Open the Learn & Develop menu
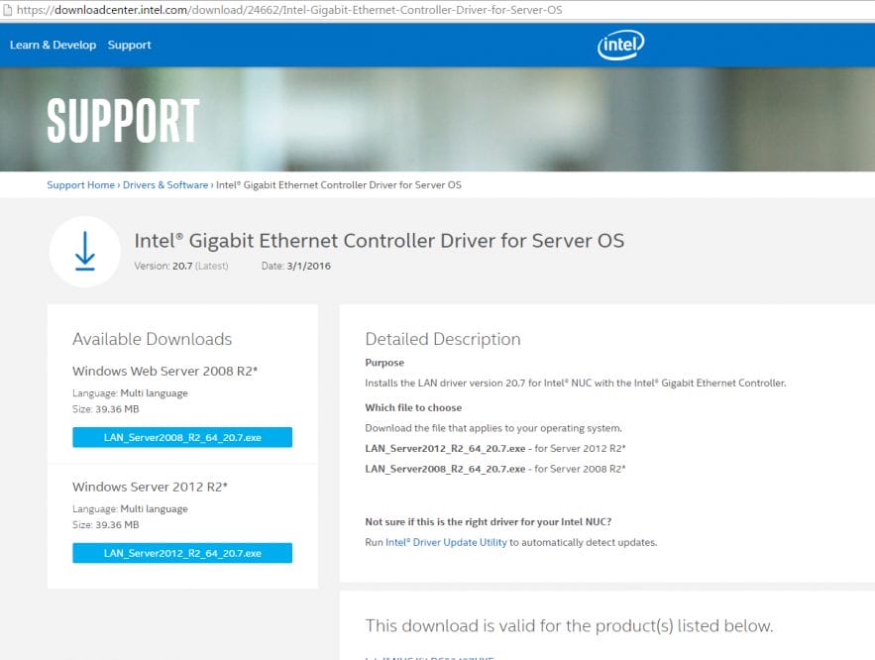Image resolution: width=875 pixels, height=660 pixels. tap(53, 45)
